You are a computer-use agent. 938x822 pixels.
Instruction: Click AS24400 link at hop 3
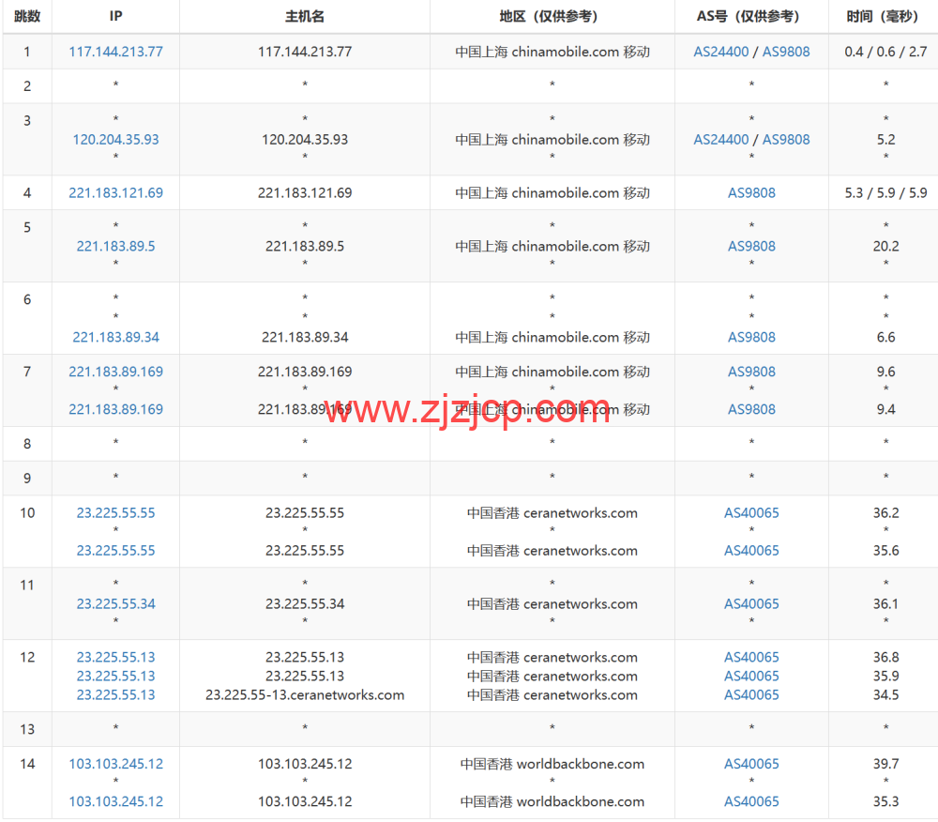point(720,139)
